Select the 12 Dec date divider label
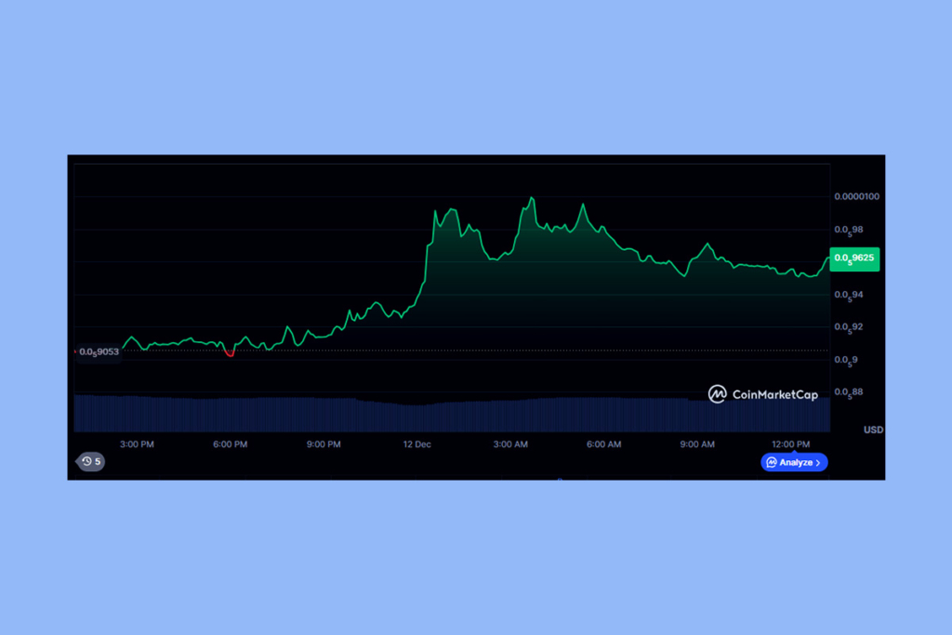 coord(416,444)
